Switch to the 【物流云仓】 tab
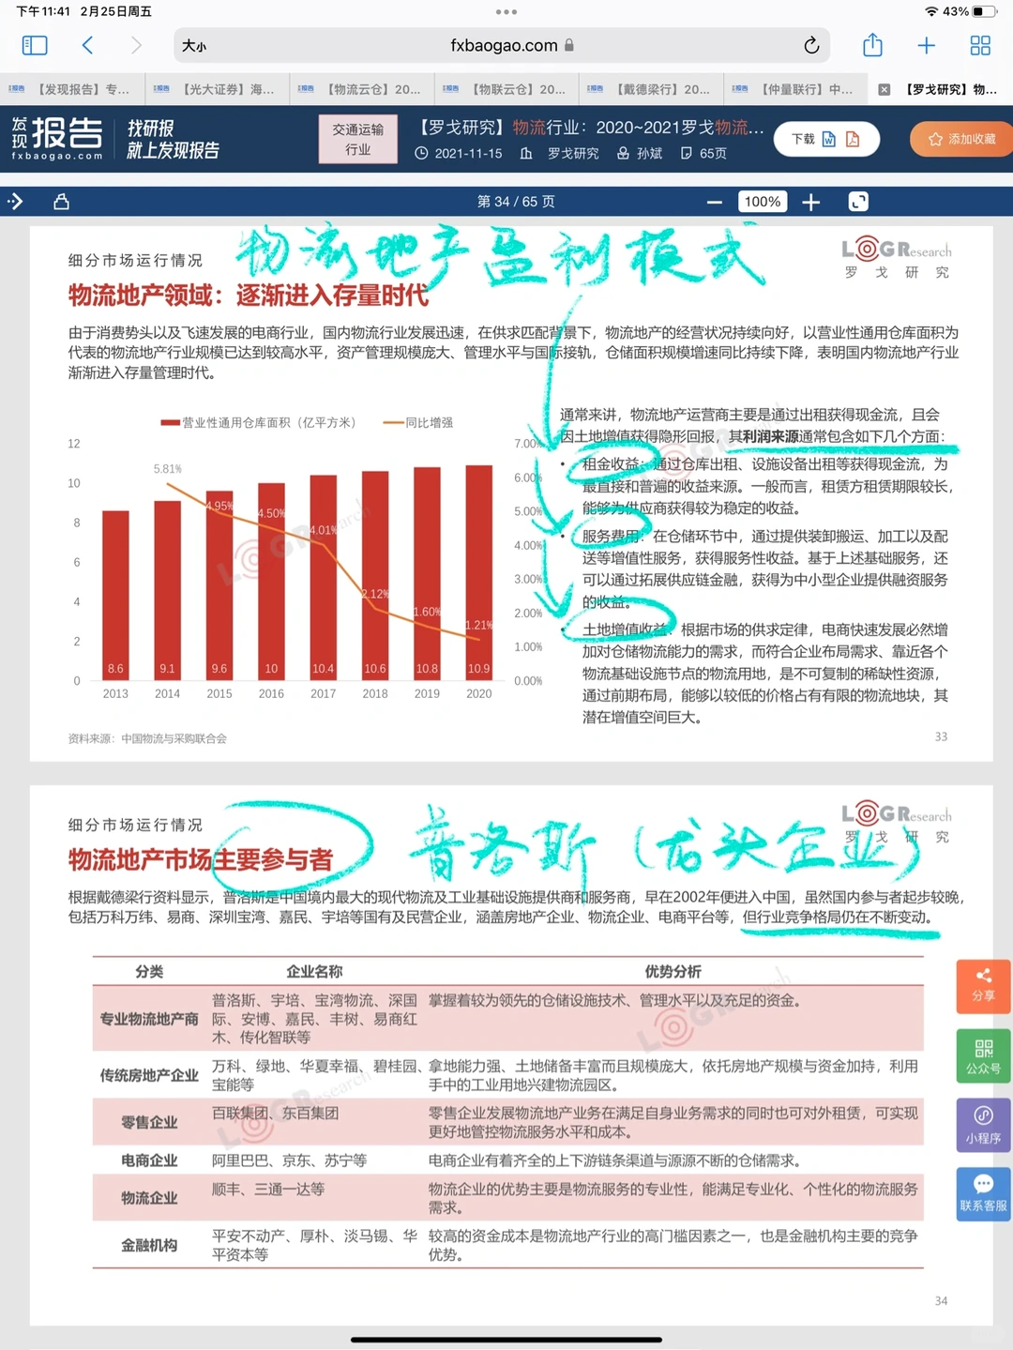 click(x=361, y=89)
